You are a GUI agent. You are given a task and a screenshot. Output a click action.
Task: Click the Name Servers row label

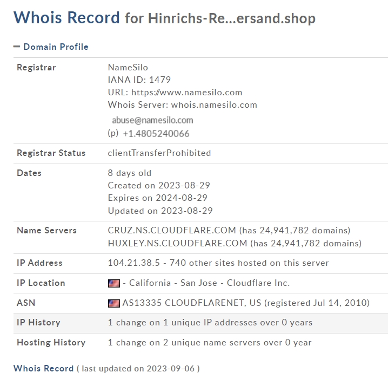[x=47, y=230]
